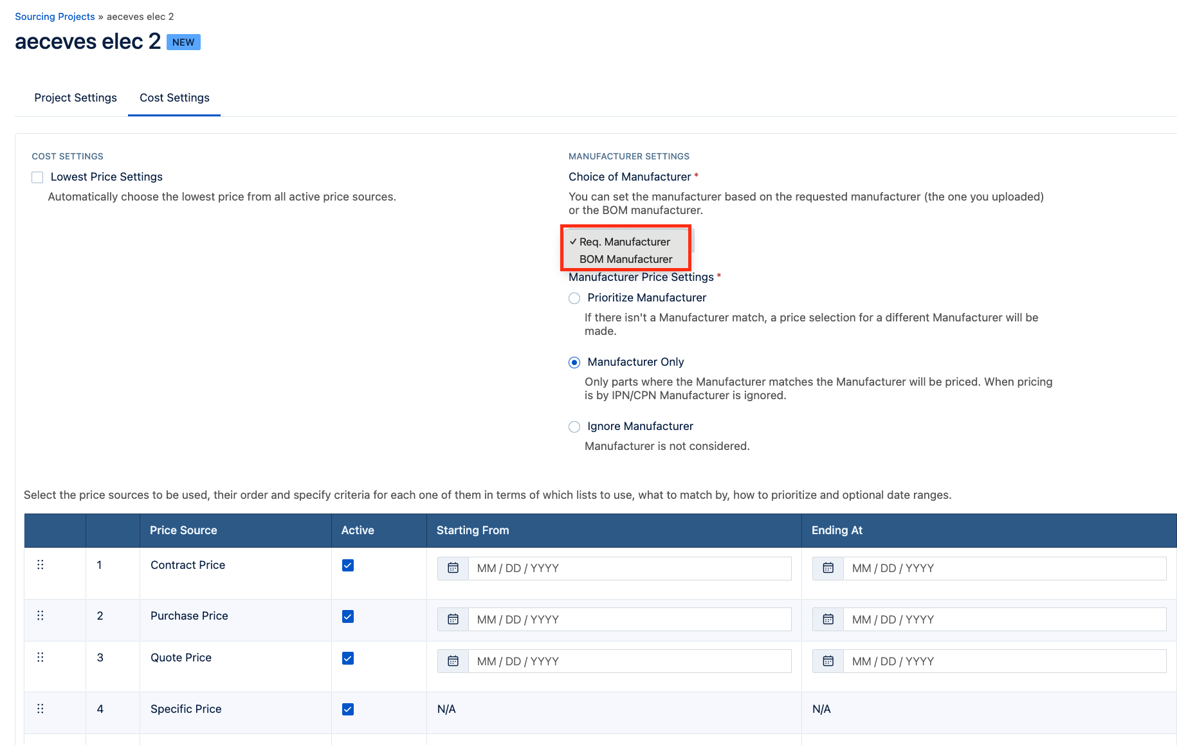Click calendar icon for Quote Price end date
Screen dimensions: 1177x745
coord(828,661)
